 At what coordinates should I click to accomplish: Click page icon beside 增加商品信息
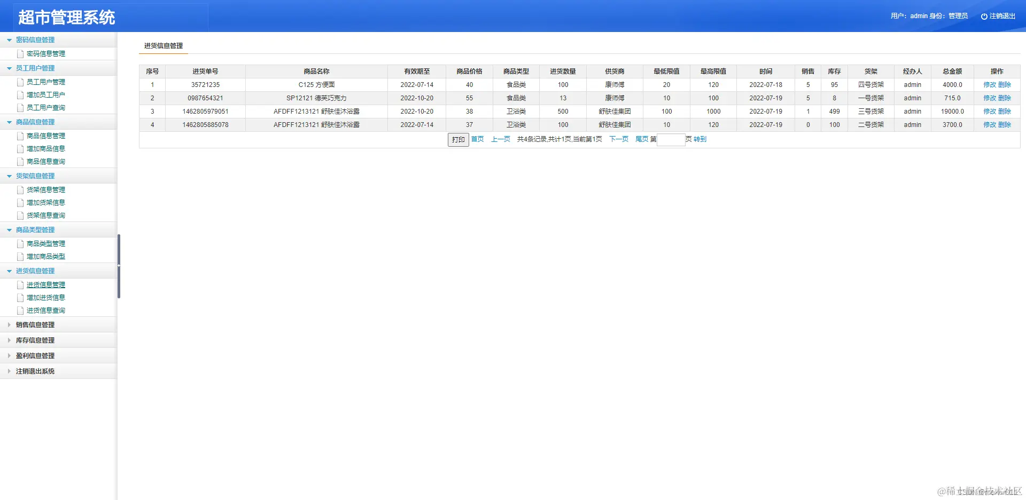click(20, 149)
